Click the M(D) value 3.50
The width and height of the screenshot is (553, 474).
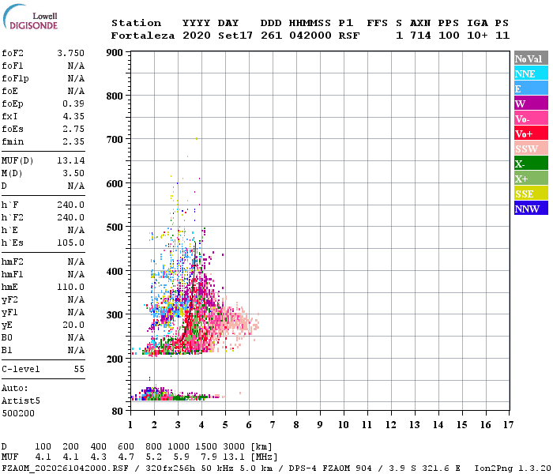coord(73,174)
